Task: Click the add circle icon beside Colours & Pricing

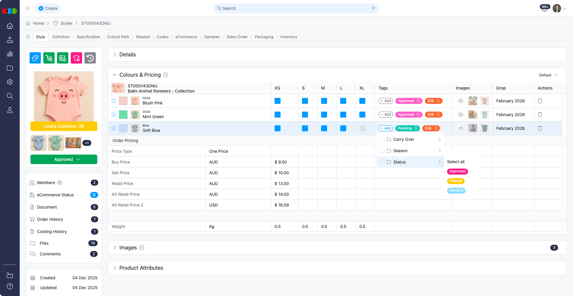Action: pos(166,75)
